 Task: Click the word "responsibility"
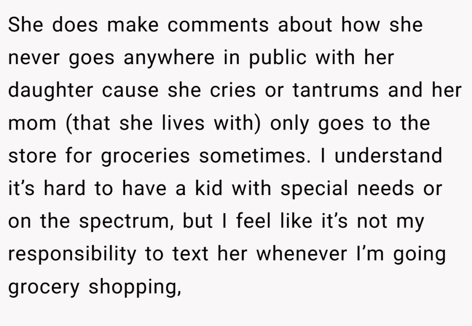(72, 255)
